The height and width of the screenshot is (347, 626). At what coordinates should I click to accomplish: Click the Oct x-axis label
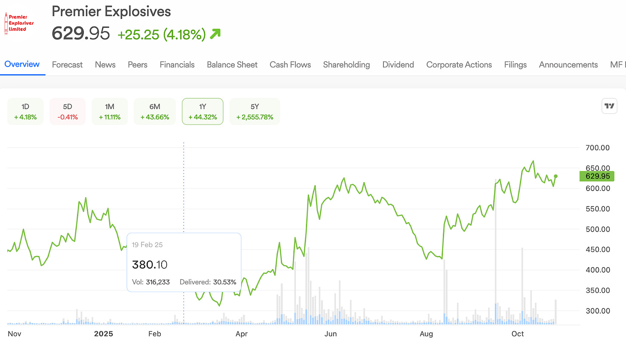[x=518, y=334]
